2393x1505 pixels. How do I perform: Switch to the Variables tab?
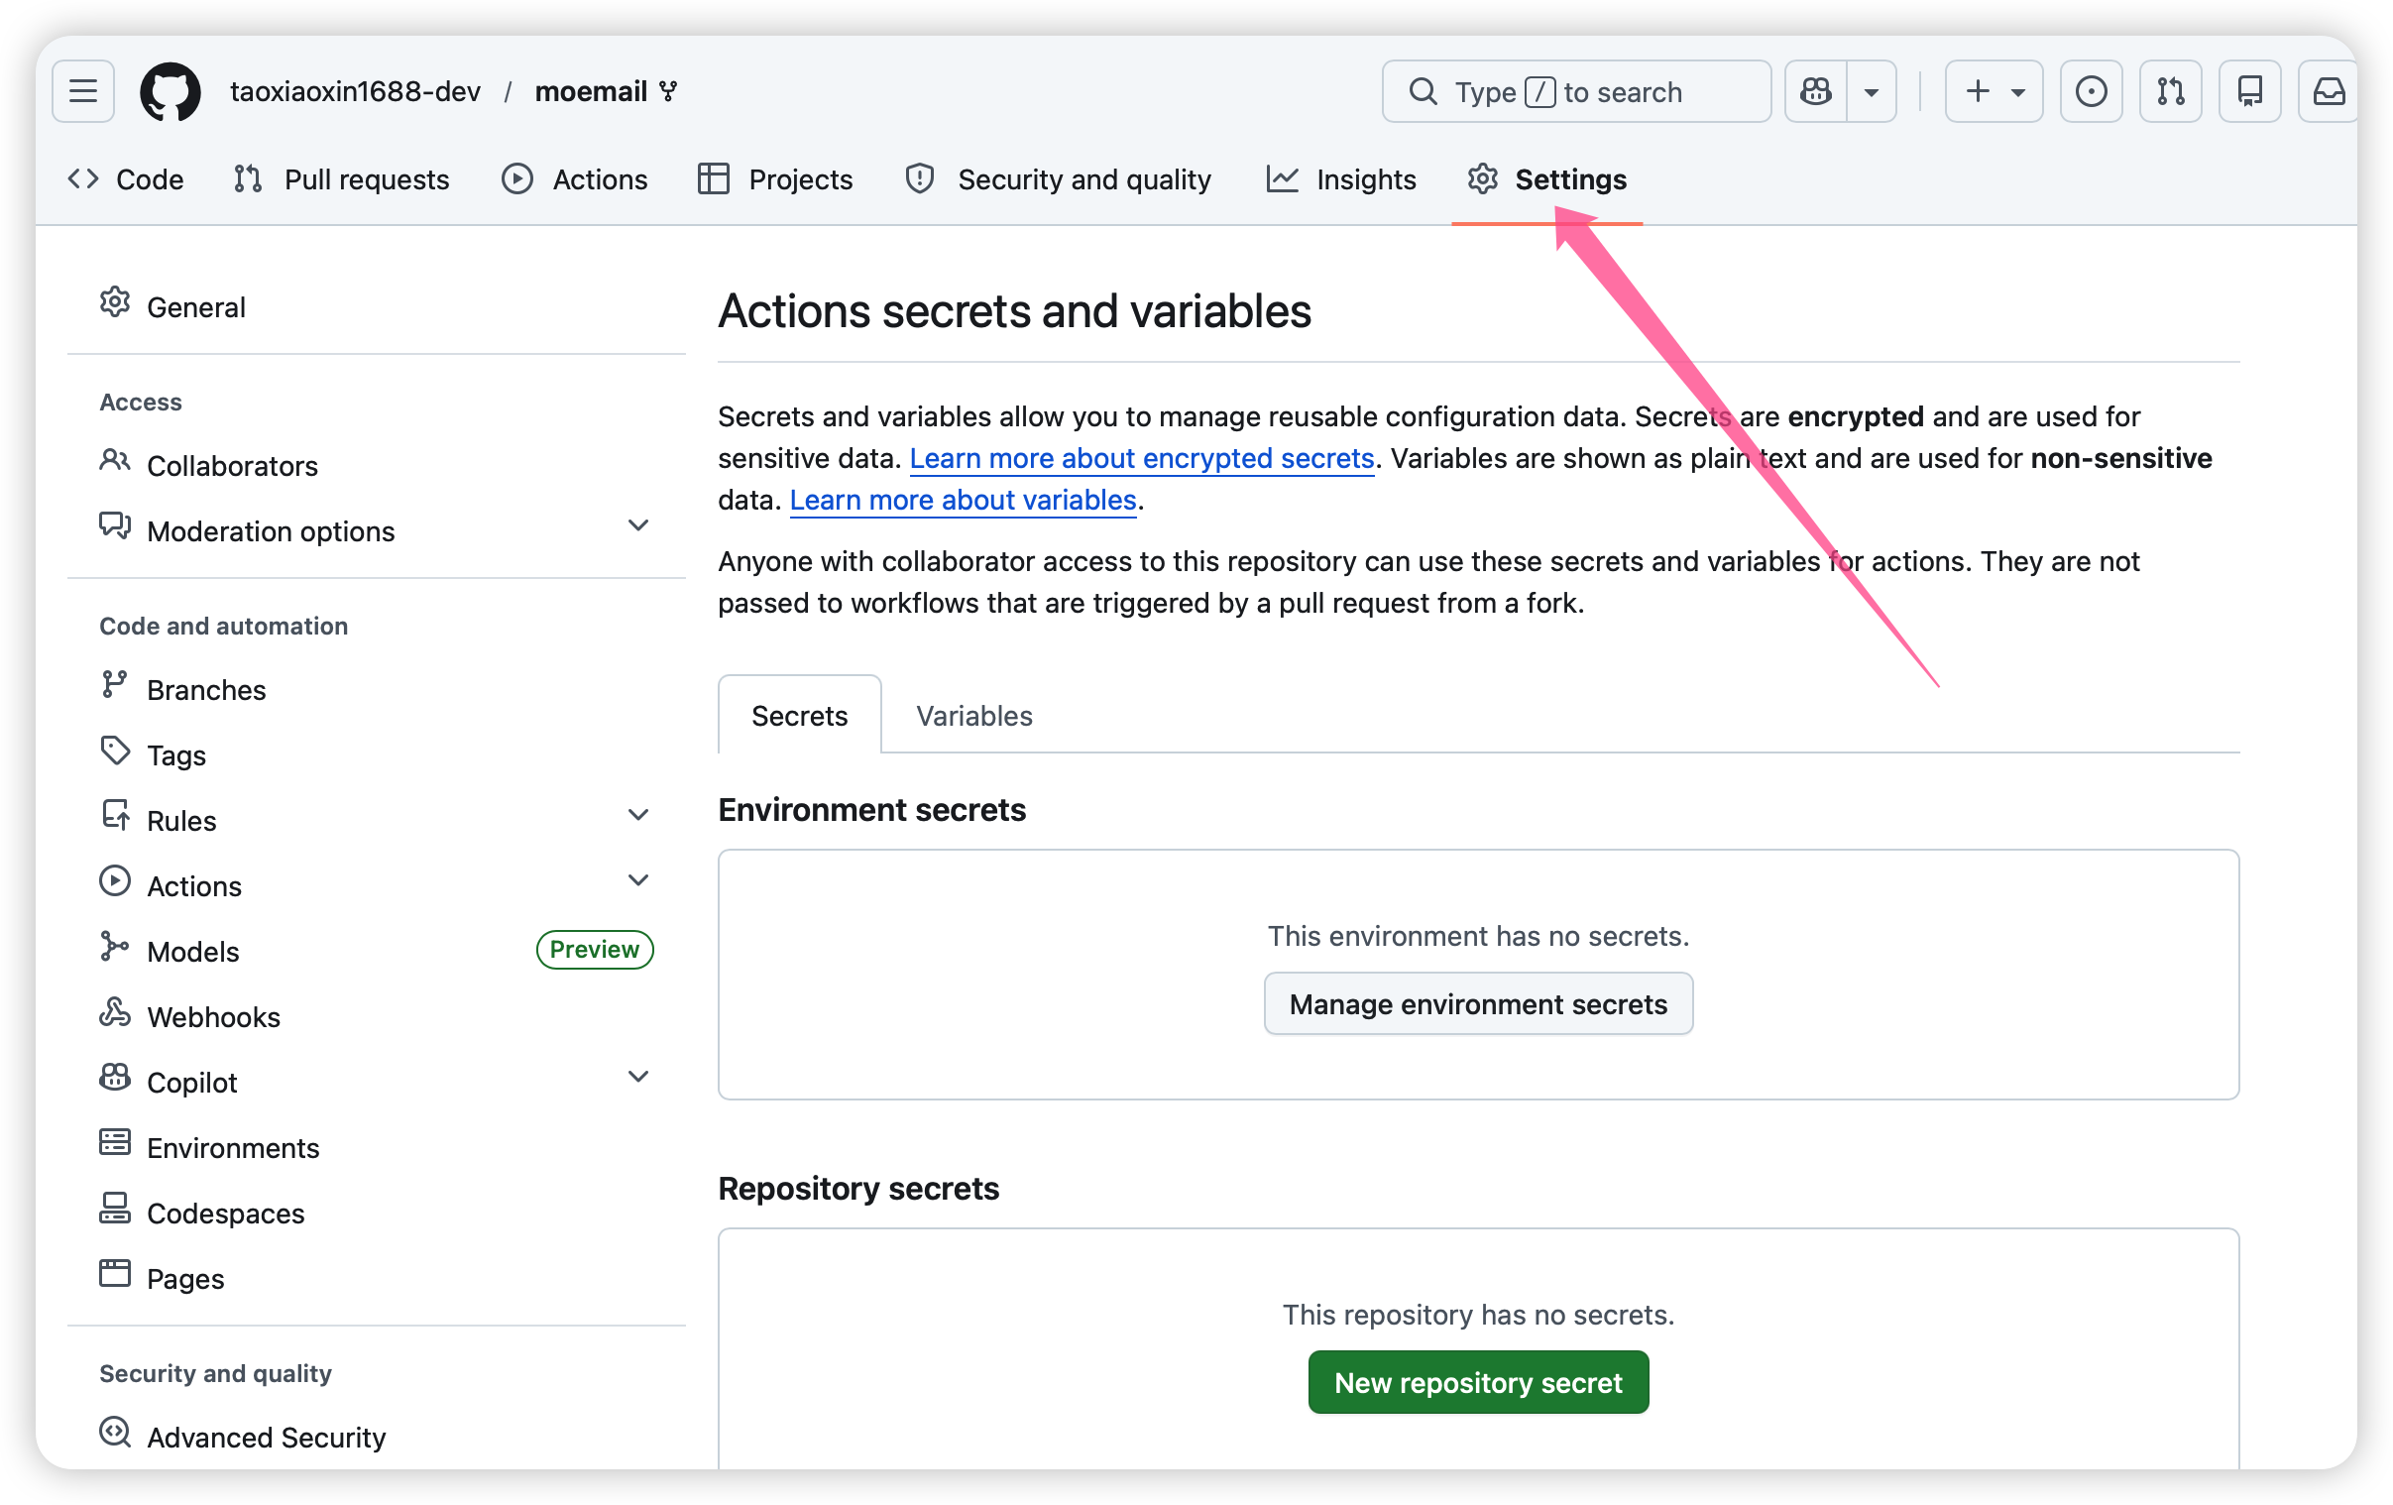[x=973, y=716]
